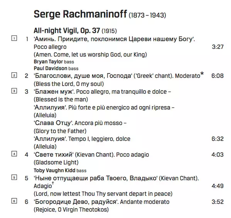The image size is (231, 218).
Task: Click the dagger mark after Adagio
Action: tap(53, 183)
